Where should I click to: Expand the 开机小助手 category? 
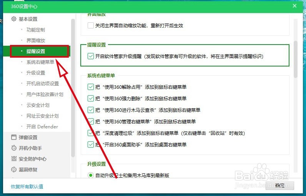(30, 148)
